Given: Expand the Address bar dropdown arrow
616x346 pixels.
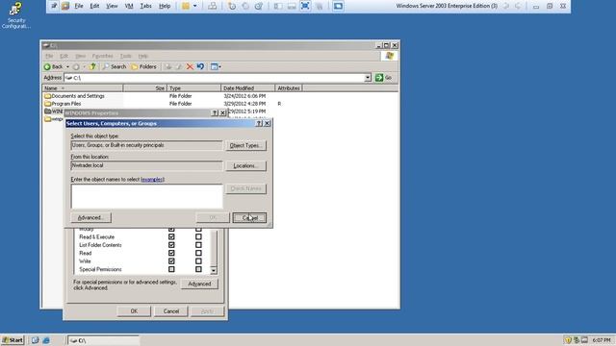Looking at the screenshot, I should coord(368,78).
